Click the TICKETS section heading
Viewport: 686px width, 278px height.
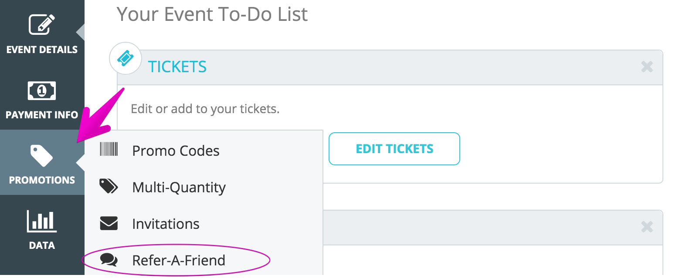point(177,67)
